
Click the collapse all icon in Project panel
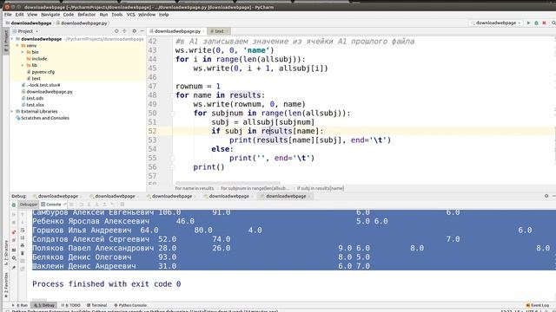[124, 31]
